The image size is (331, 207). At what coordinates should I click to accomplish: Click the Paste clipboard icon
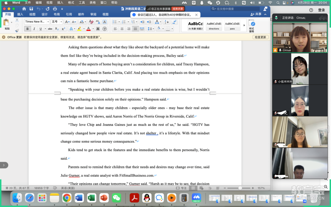[x=6, y=22]
